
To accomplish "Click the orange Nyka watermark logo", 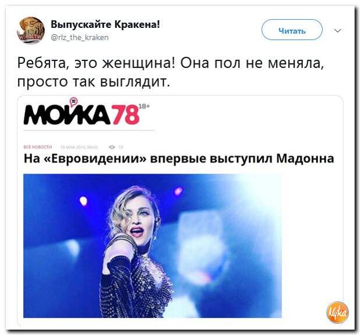I will tap(337, 313).
